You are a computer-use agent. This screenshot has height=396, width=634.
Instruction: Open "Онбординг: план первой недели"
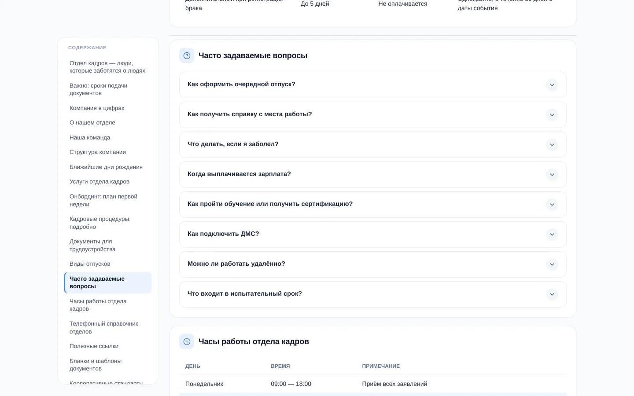108,200
